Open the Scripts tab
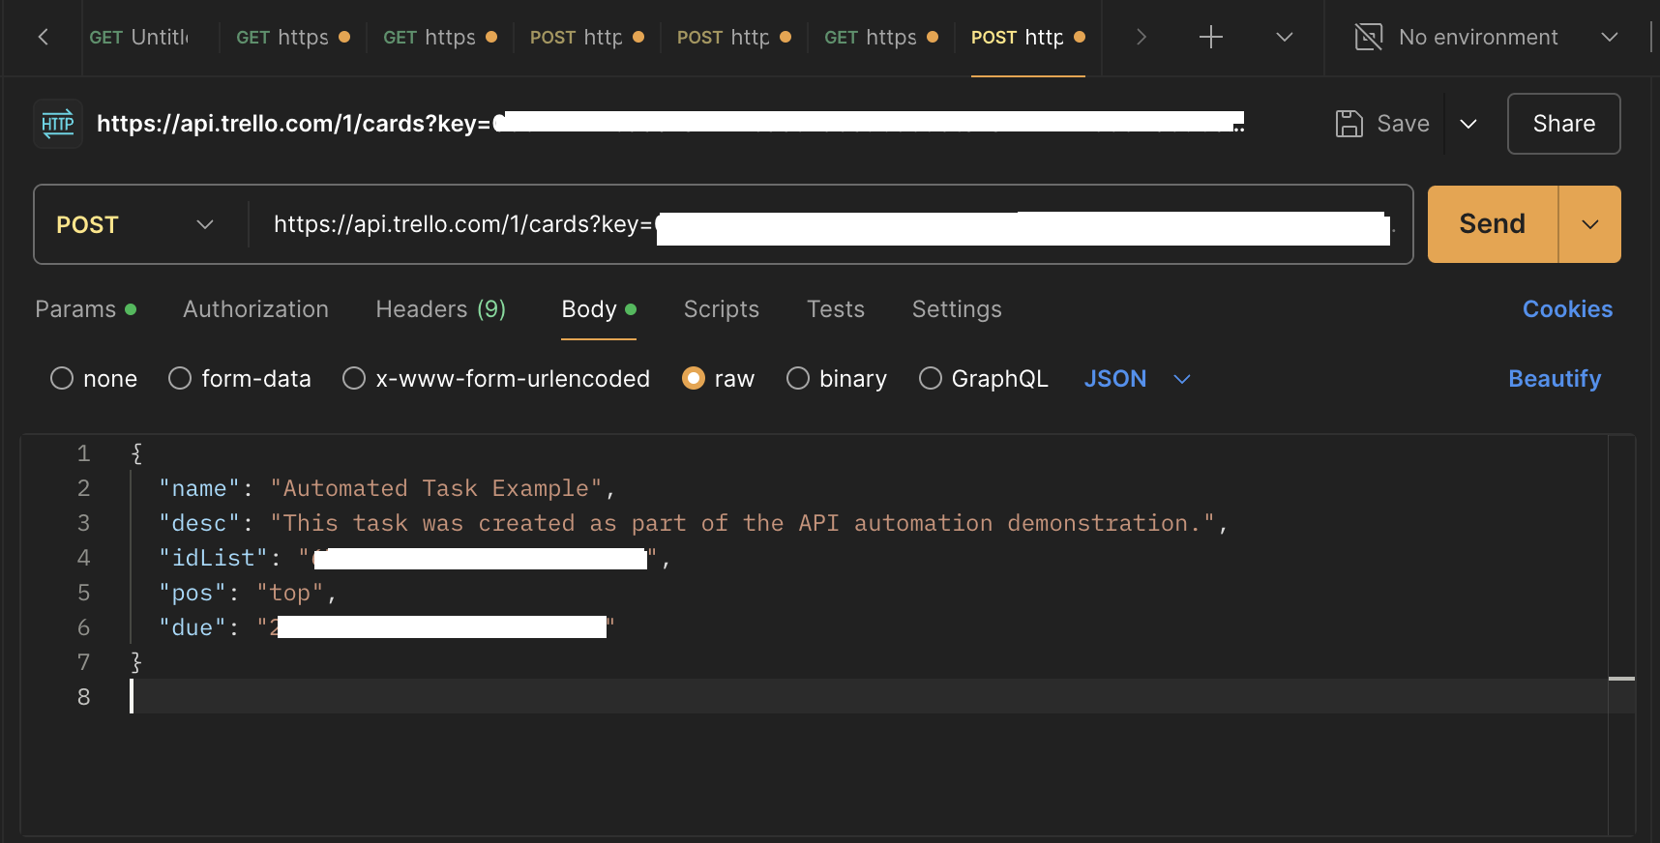Image resolution: width=1660 pixels, height=843 pixels. point(722,309)
